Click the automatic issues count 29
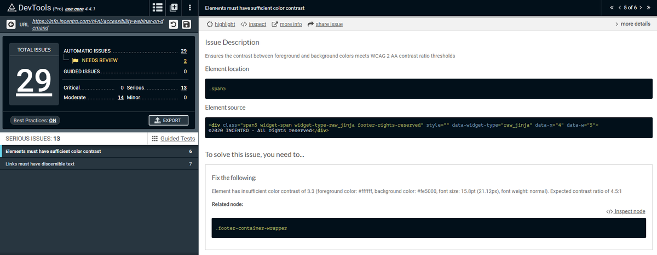Image resolution: width=657 pixels, height=255 pixels. coord(184,51)
